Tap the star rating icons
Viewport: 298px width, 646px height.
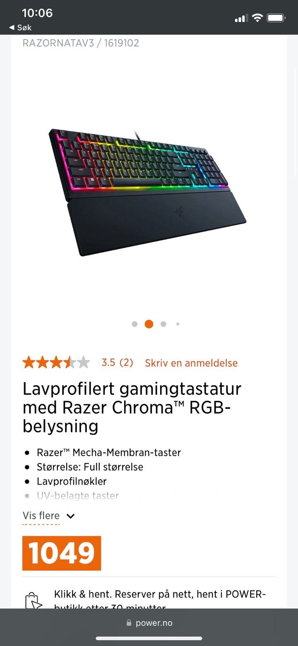56,362
